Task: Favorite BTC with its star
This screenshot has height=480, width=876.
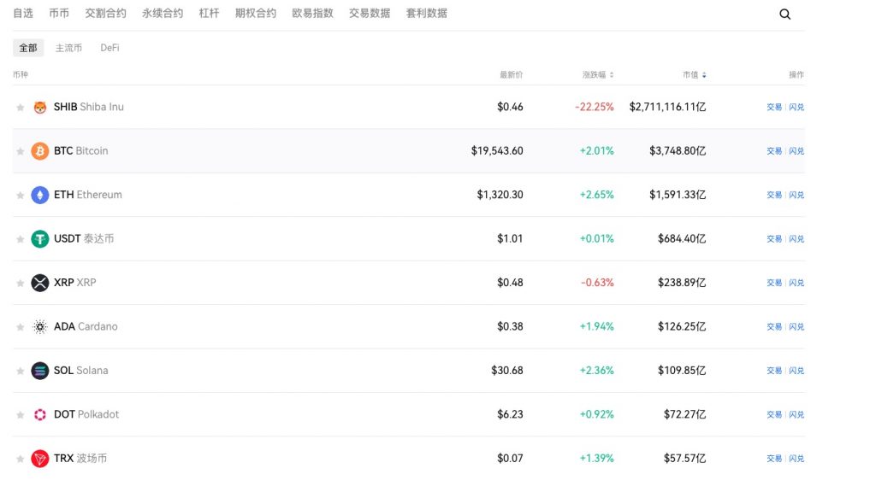Action: tap(21, 151)
